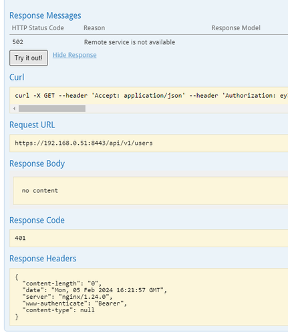The image size is (288, 335).
Task: Click the Response Code heading
Action: pos(37,220)
